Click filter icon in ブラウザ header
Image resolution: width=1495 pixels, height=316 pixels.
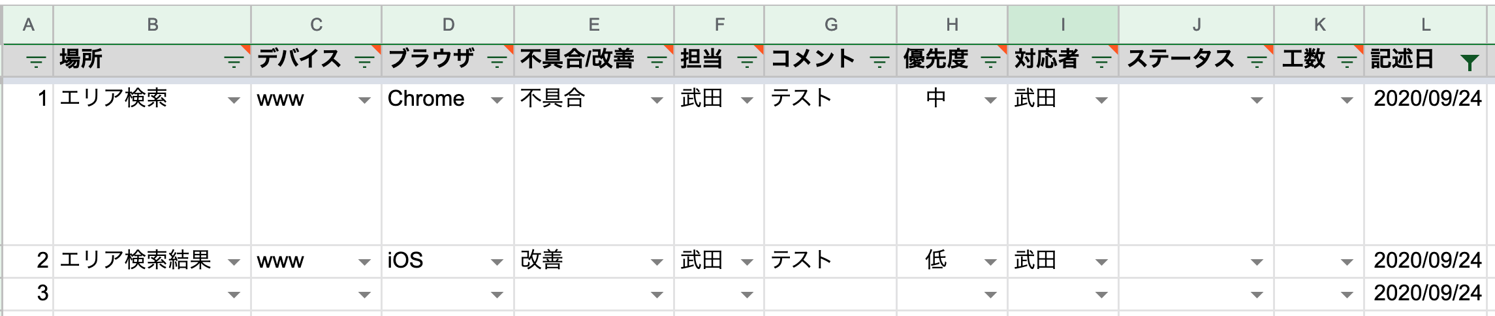(x=497, y=62)
